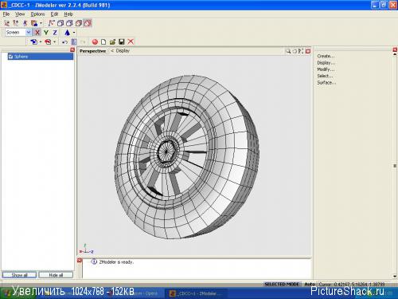Viewport: 398px width, 299px height.
Task: Open the undo history list icon
Action: (x=74, y=41)
